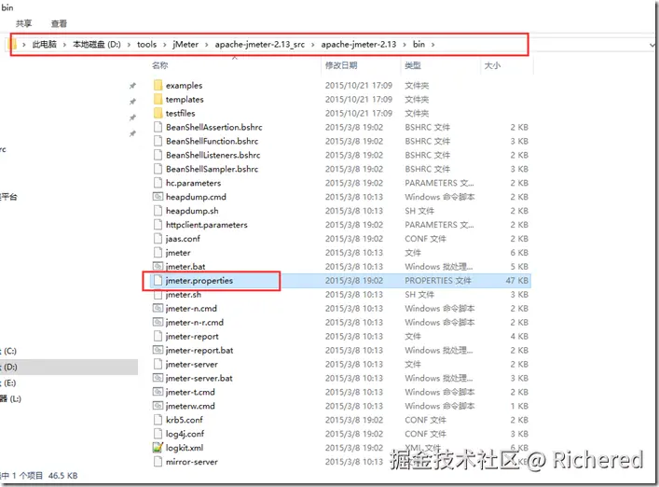Click the hc.parameters file icon
Screen dimensions: 659x487
pos(158,183)
